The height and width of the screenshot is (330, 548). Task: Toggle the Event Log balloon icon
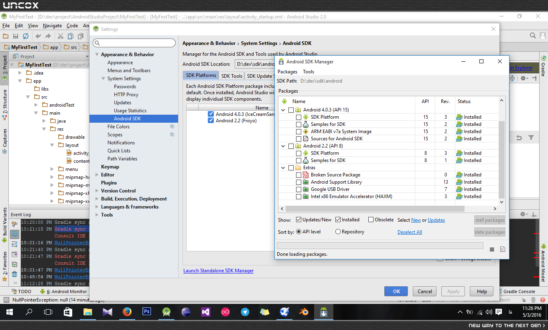(14, 234)
